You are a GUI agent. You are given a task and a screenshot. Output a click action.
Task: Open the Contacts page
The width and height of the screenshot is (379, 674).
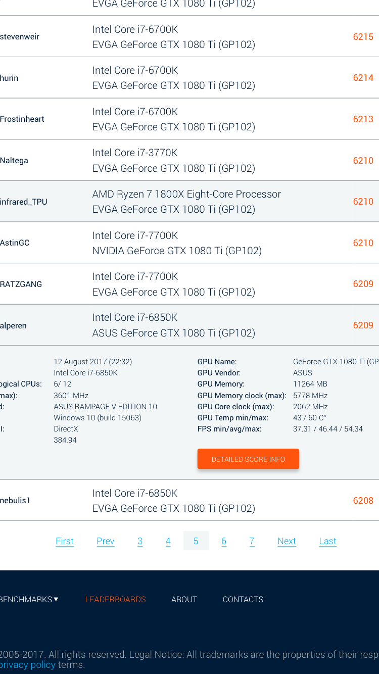(243, 599)
